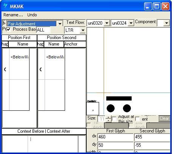Image resolution: width=174 pixels, height=154 pixels.
Task: Open the uni0324 glyph dropdown
Action: [131, 23]
